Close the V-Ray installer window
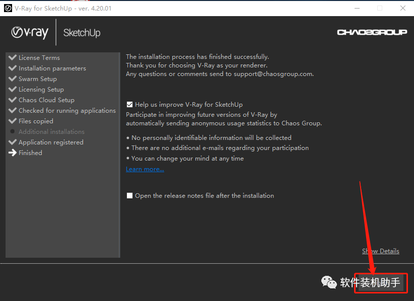Image resolution: width=414 pixels, height=301 pixels. (402, 8)
